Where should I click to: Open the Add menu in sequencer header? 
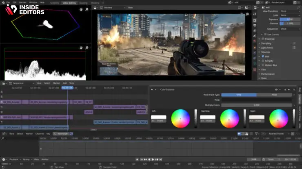[64, 83]
